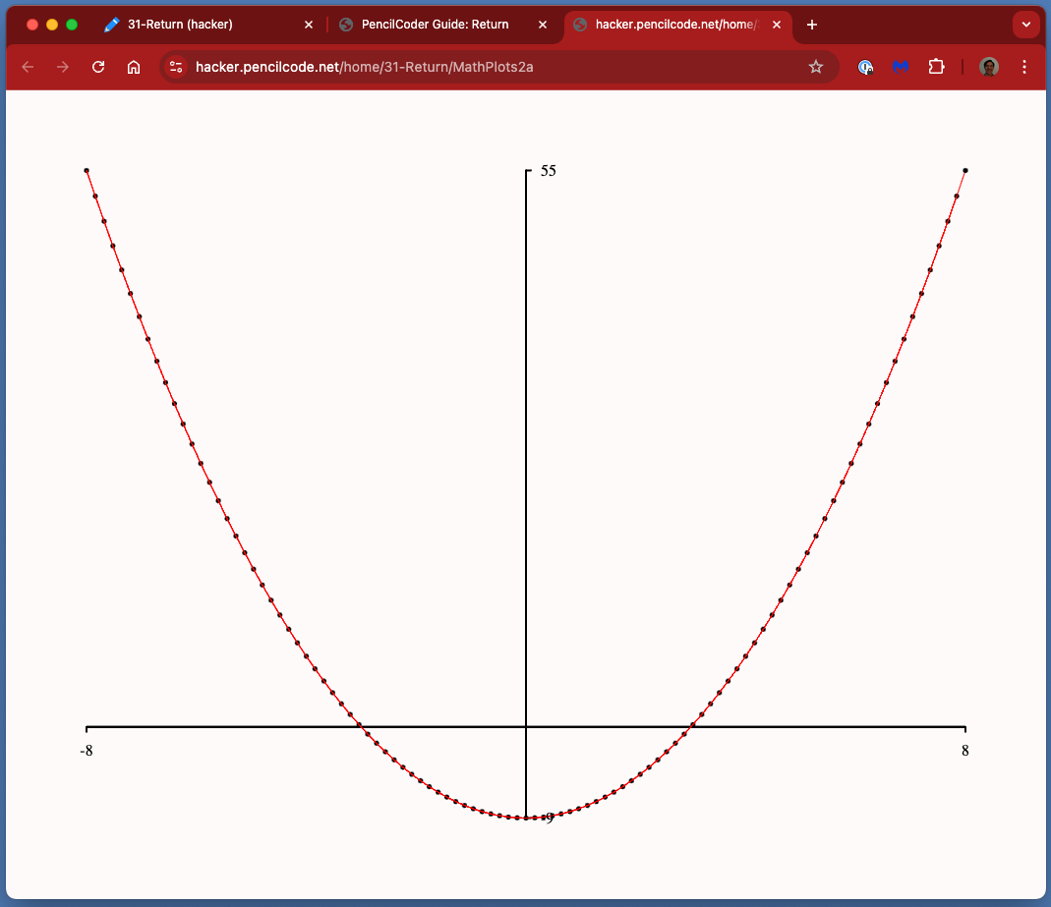Screen dimensions: 1051x907
Task: Open the Chrome extensions puzzle menu
Action: (x=936, y=67)
